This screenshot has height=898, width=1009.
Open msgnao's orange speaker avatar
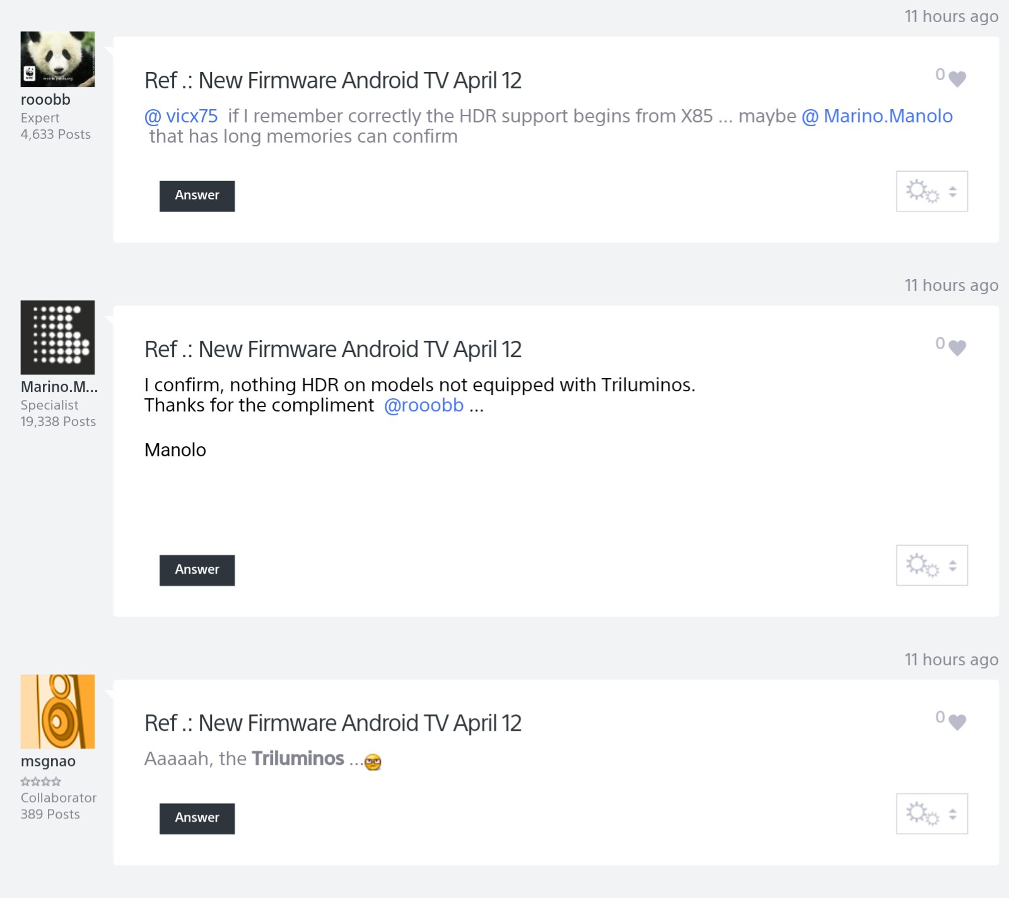click(57, 711)
